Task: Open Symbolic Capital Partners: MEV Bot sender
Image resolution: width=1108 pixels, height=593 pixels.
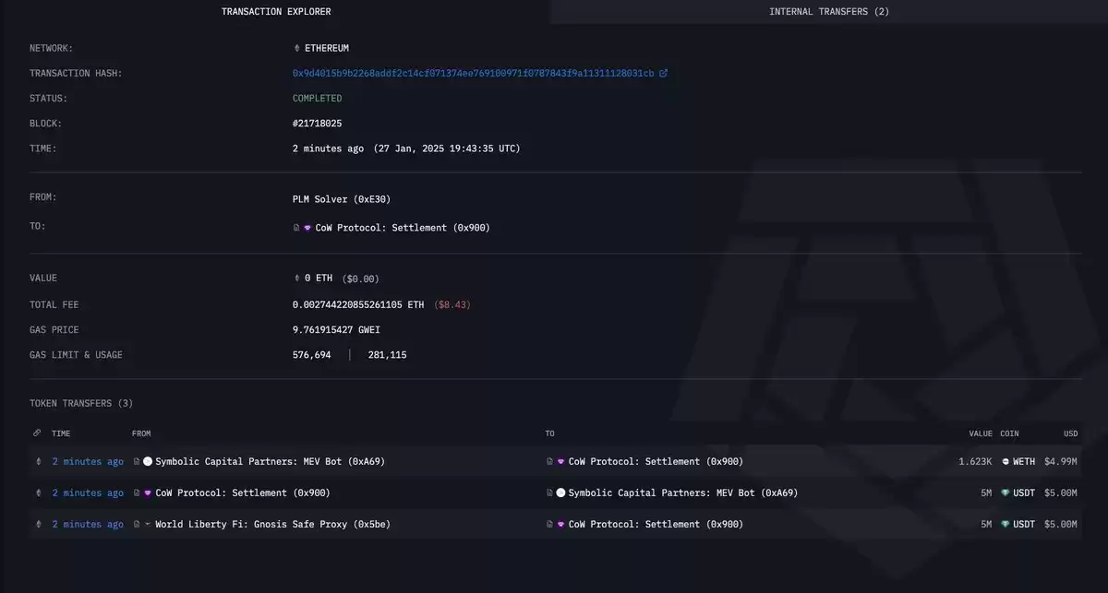Action: click(270, 462)
